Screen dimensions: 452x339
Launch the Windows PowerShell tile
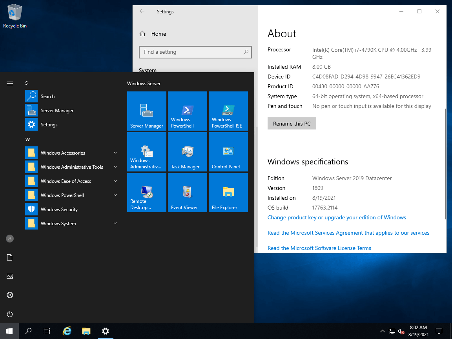[188, 111]
